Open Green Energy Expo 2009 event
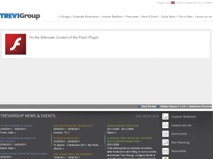Screen dimensions: 213x159 [123, 126]
